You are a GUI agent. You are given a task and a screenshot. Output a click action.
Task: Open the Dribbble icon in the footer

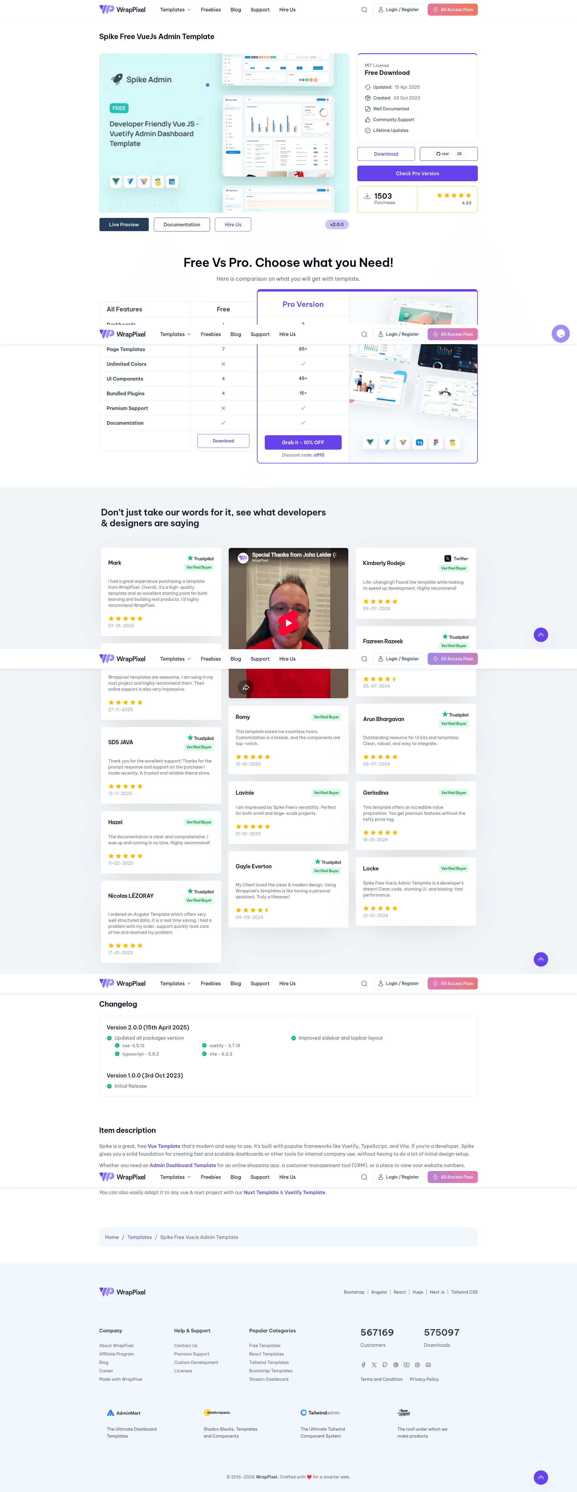pyautogui.click(x=396, y=1365)
